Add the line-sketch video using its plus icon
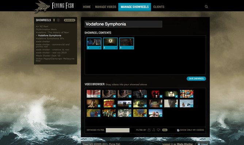Screen dimensions: 244x145 (145, 97)
